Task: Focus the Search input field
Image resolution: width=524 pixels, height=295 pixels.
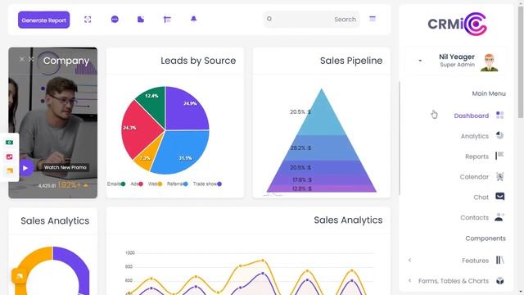Action: tap(311, 20)
